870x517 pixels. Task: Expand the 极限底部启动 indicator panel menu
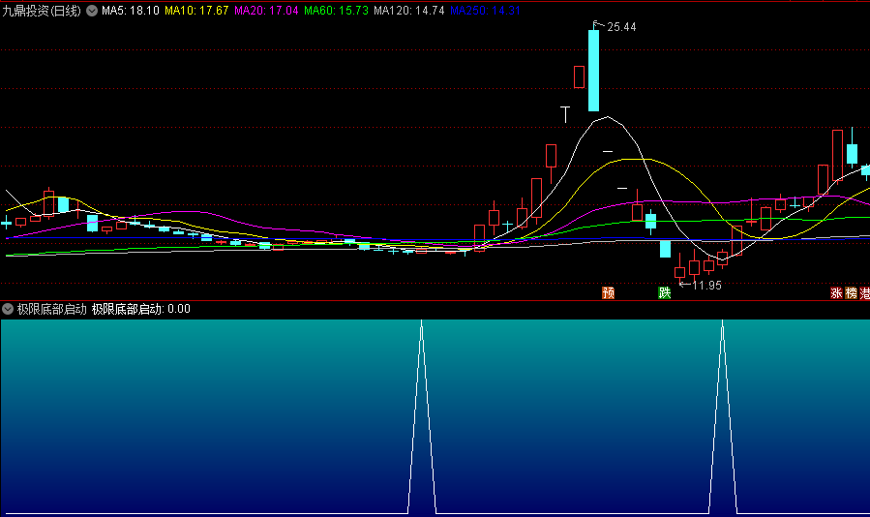[8, 309]
